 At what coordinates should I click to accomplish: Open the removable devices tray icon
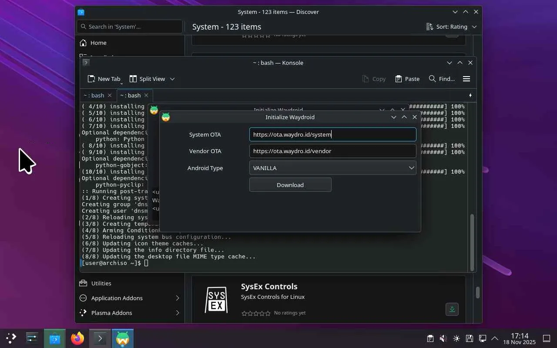469,338
